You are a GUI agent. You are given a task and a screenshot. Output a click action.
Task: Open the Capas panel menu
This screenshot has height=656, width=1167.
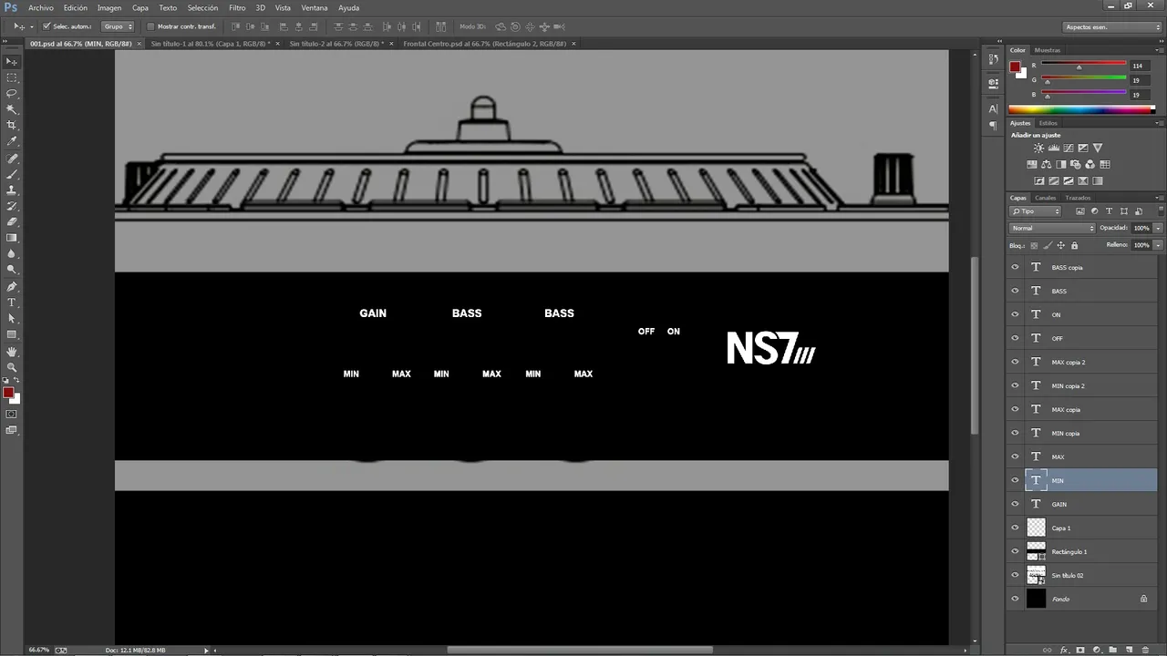(1158, 198)
